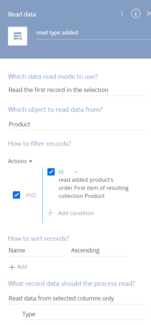151x325 pixels.
Task: Click the Add condition link
Action: pos(76,213)
